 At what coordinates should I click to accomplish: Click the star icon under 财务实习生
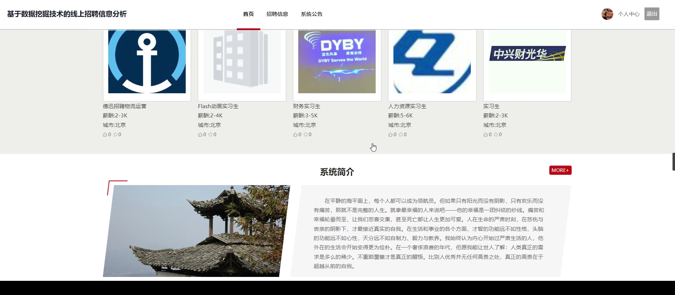point(305,135)
